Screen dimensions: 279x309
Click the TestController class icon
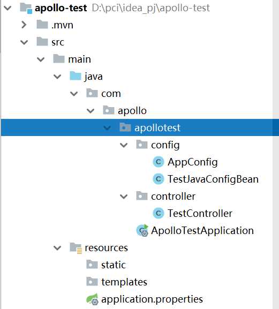coord(158,213)
